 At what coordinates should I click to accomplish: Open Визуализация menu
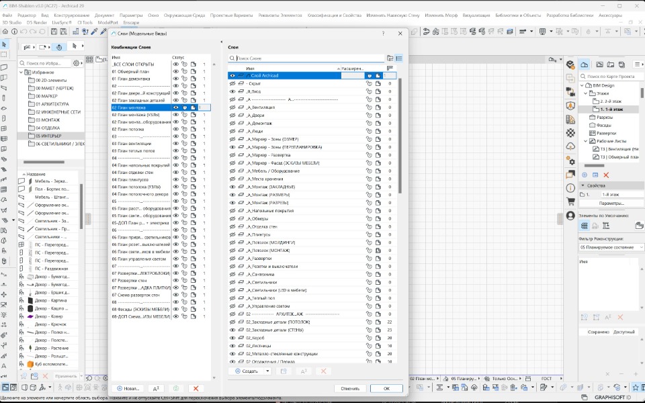pos(476,15)
